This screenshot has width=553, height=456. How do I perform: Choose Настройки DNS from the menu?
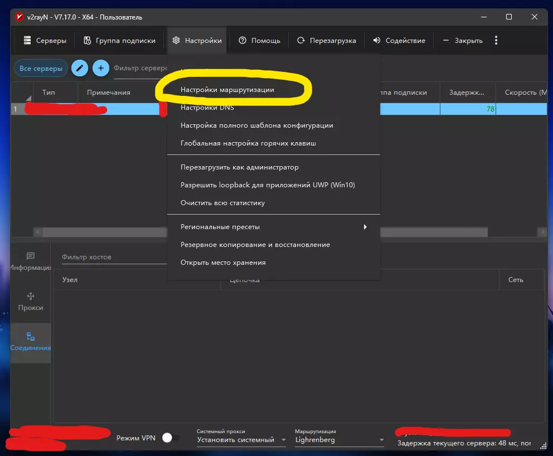[207, 108]
